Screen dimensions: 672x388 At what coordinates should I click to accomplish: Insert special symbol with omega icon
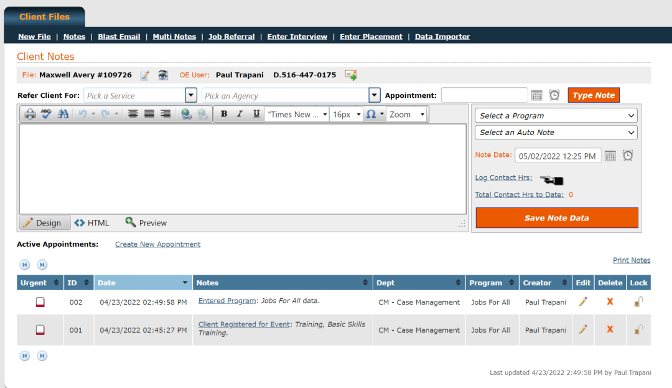371,114
